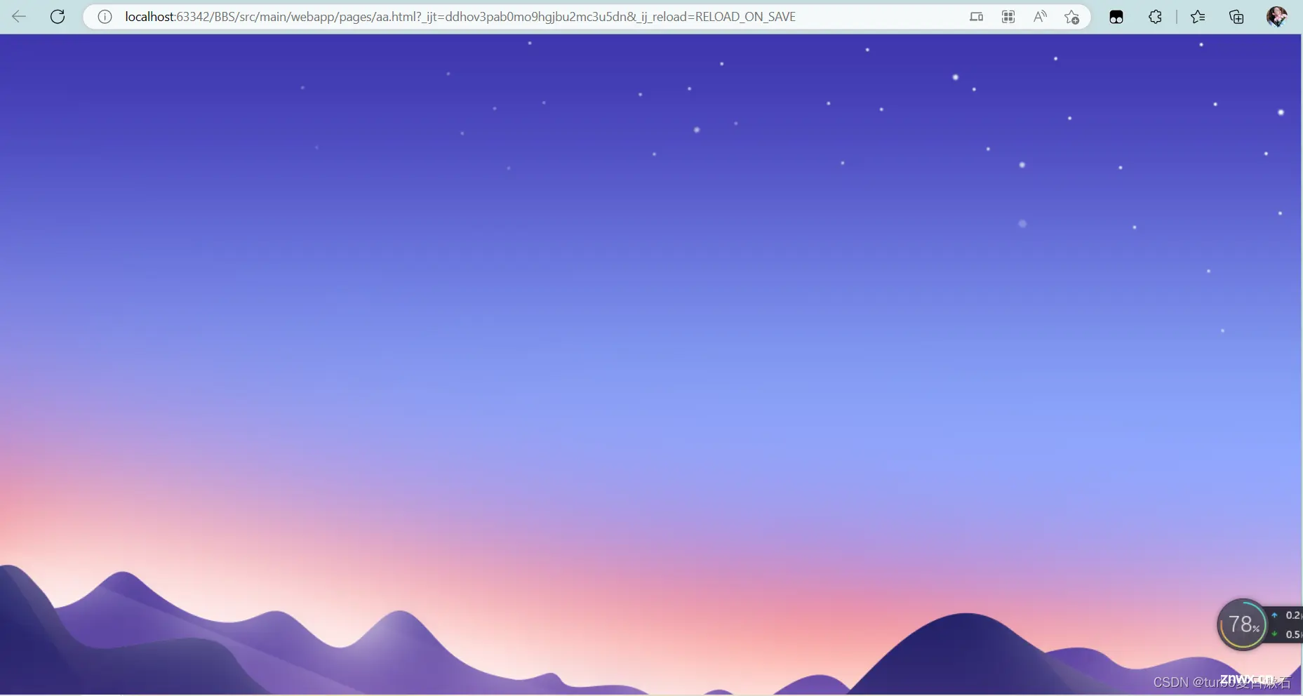Open the user profile avatar

click(1277, 17)
